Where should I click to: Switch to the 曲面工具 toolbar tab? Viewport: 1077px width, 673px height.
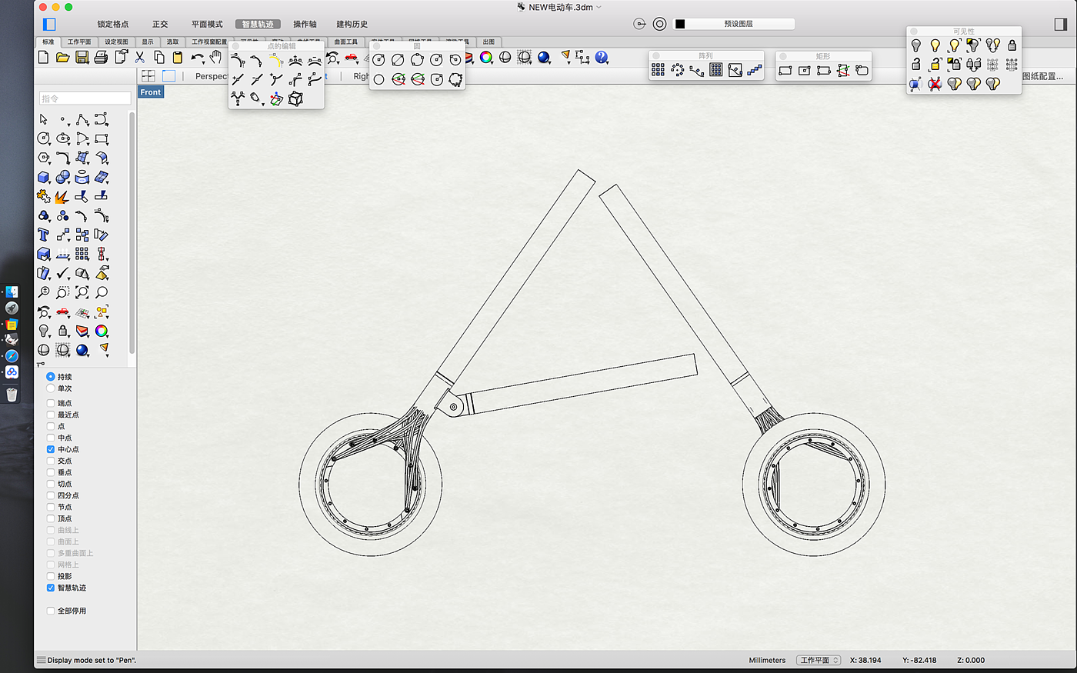[345, 42]
